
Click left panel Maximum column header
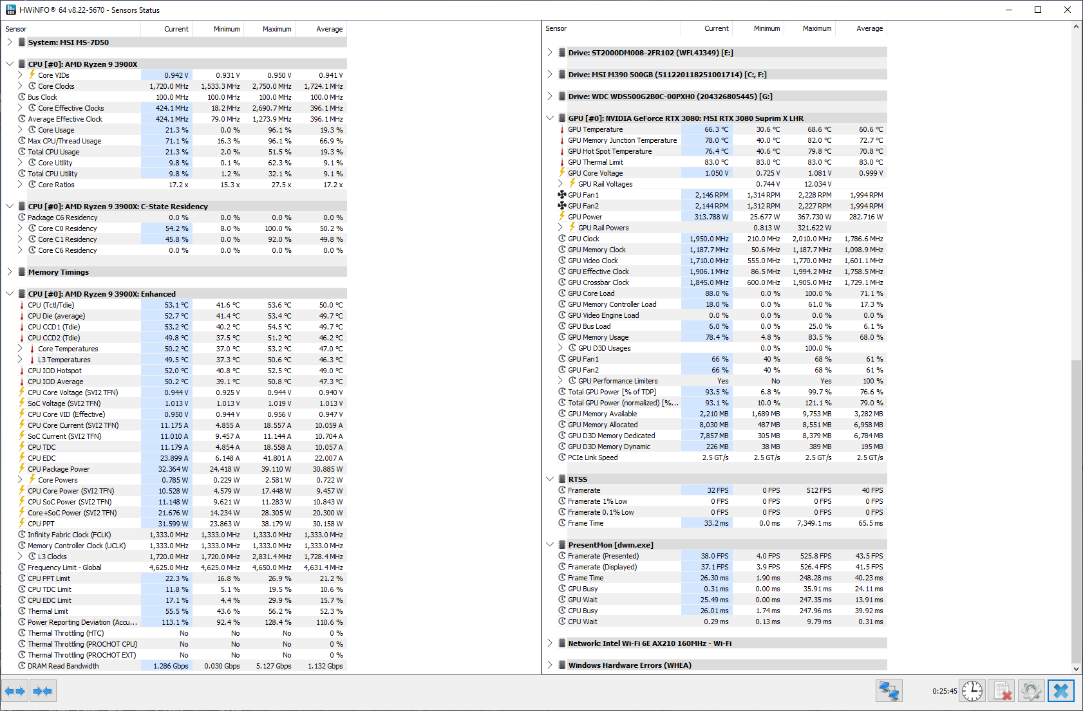point(270,29)
